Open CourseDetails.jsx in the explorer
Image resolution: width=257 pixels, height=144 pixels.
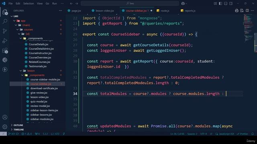click(x=39, y=44)
